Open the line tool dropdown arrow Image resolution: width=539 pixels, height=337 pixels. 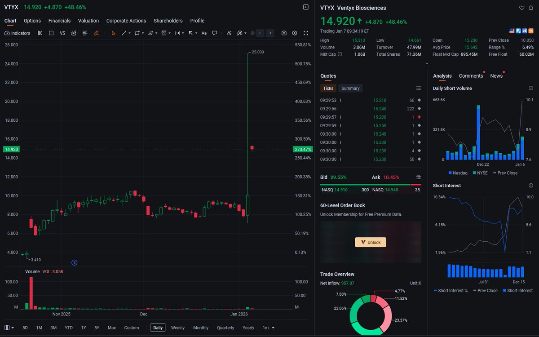(130, 33)
